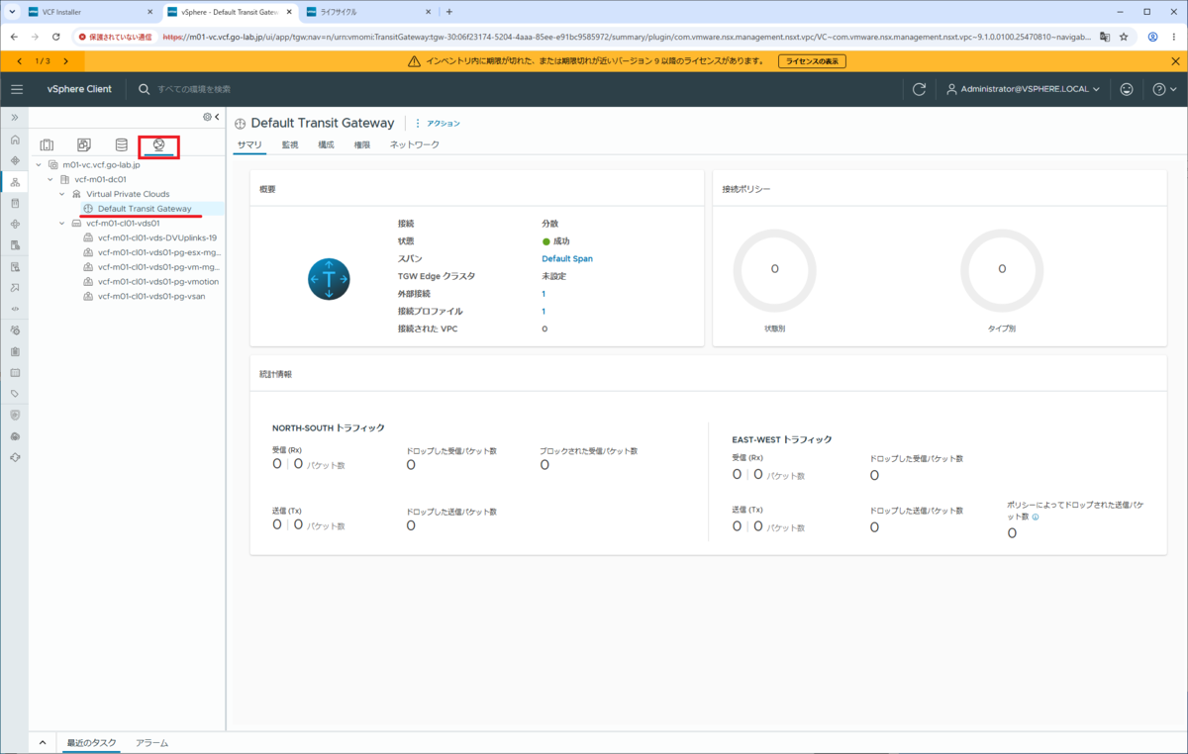Open 外部接続 value link 1

point(544,294)
